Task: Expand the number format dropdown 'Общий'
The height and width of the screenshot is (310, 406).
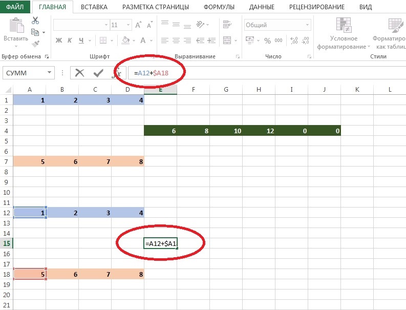Action: pyautogui.click(x=307, y=25)
